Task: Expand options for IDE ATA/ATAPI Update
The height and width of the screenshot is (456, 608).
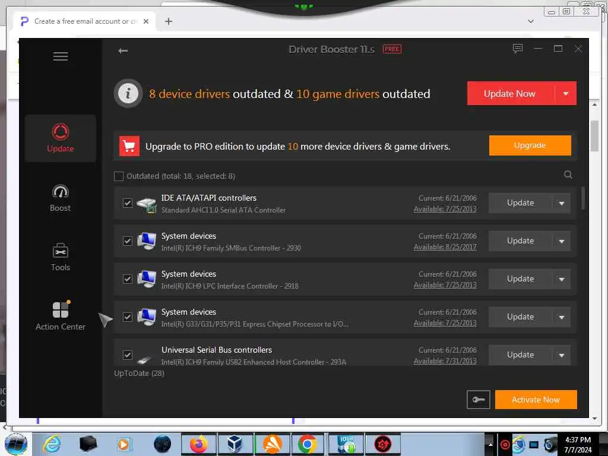Action: click(562, 203)
